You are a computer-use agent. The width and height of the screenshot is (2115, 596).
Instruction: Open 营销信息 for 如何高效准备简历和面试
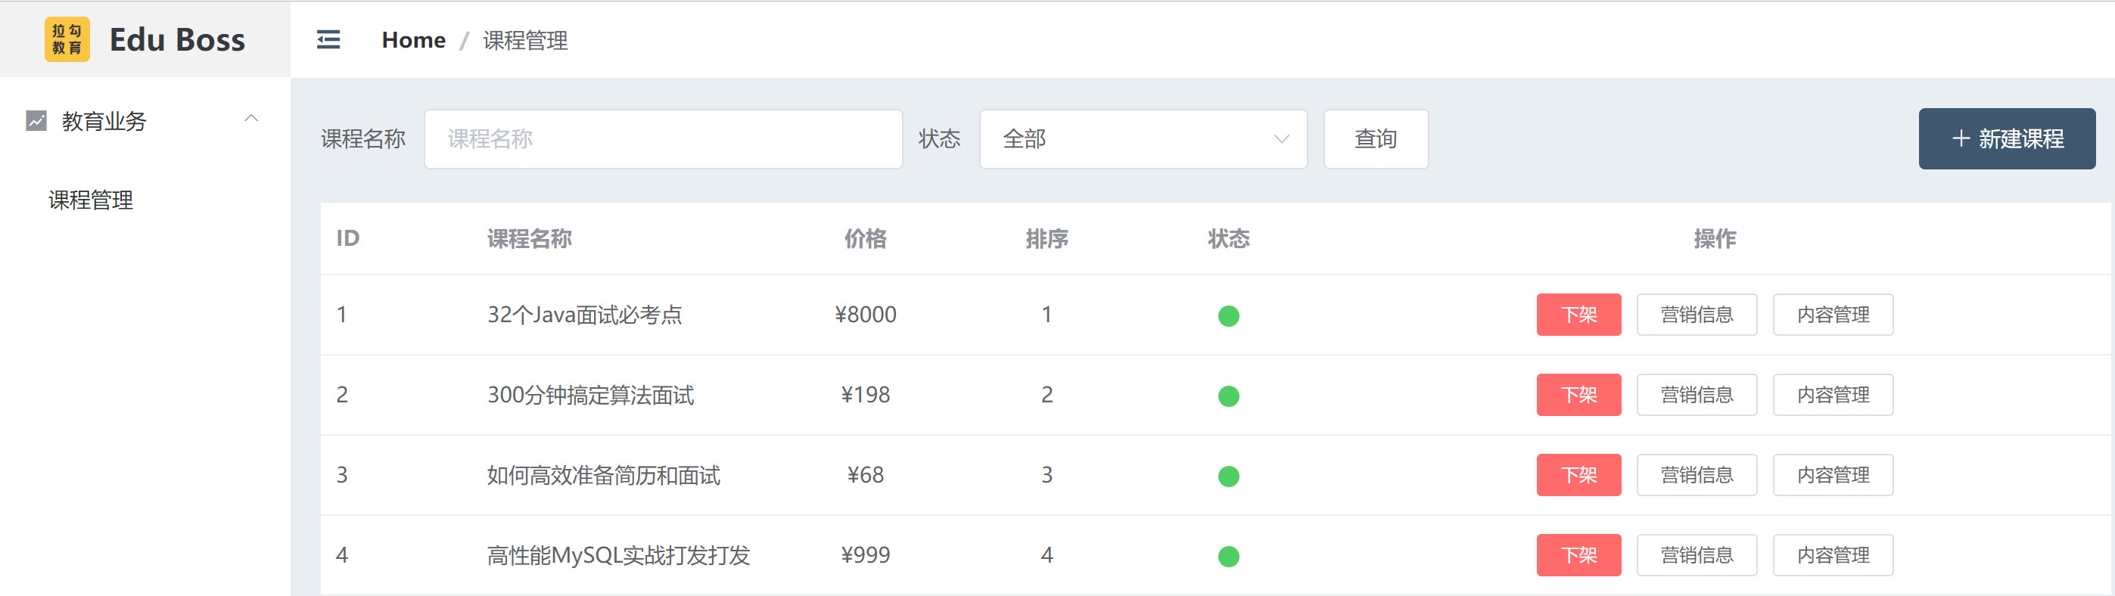click(x=1697, y=475)
